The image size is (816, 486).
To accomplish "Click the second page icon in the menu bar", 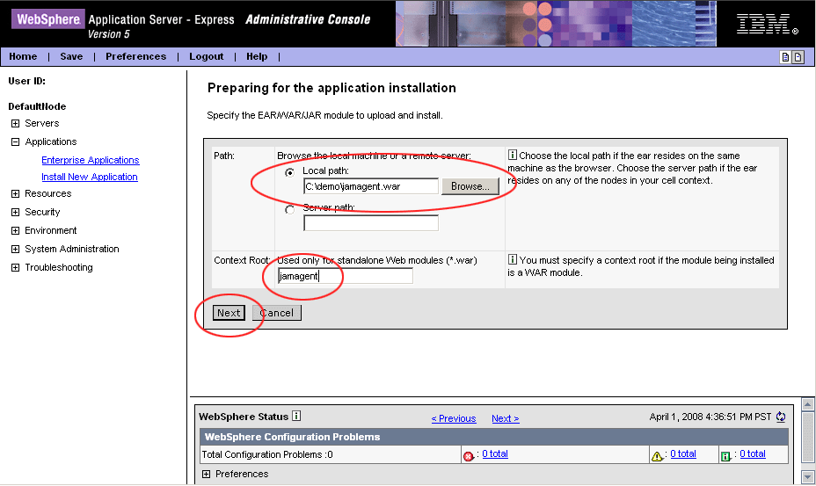I will click(798, 57).
